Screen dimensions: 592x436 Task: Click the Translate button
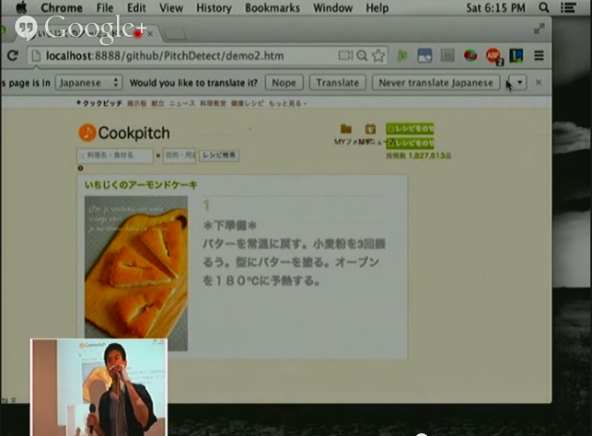pos(338,83)
